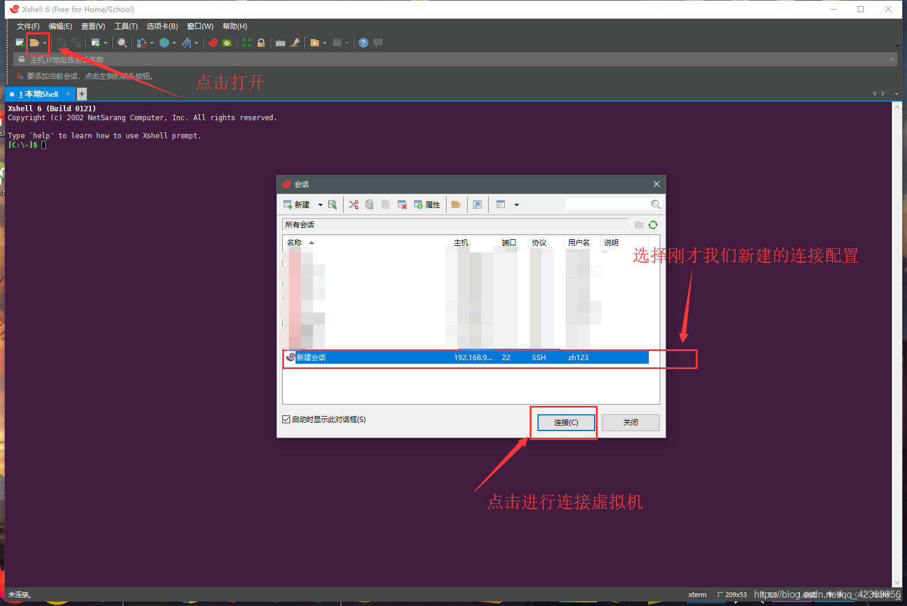
Task: Click the keyboard icon in toolbar
Action: point(280,43)
